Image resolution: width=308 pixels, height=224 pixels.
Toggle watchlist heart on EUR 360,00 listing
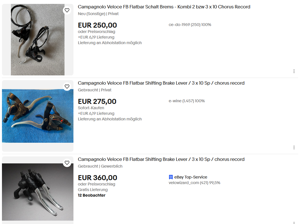click(67, 163)
